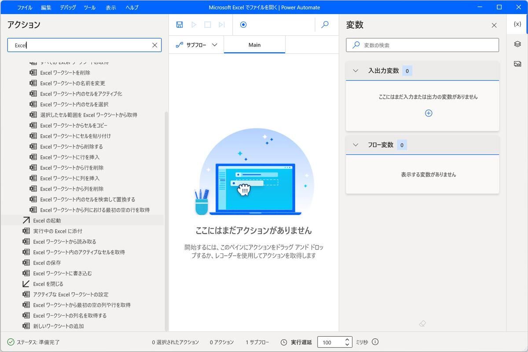The height and width of the screenshot is (352, 528).
Task: Select Excel ワークシート内のセルをアクティブ化 action
Action: point(81,94)
